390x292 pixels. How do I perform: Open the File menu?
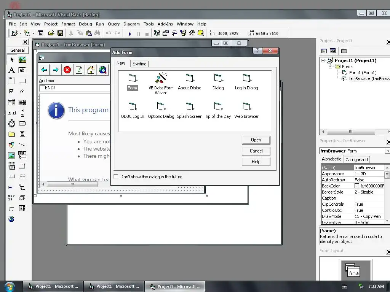12,24
